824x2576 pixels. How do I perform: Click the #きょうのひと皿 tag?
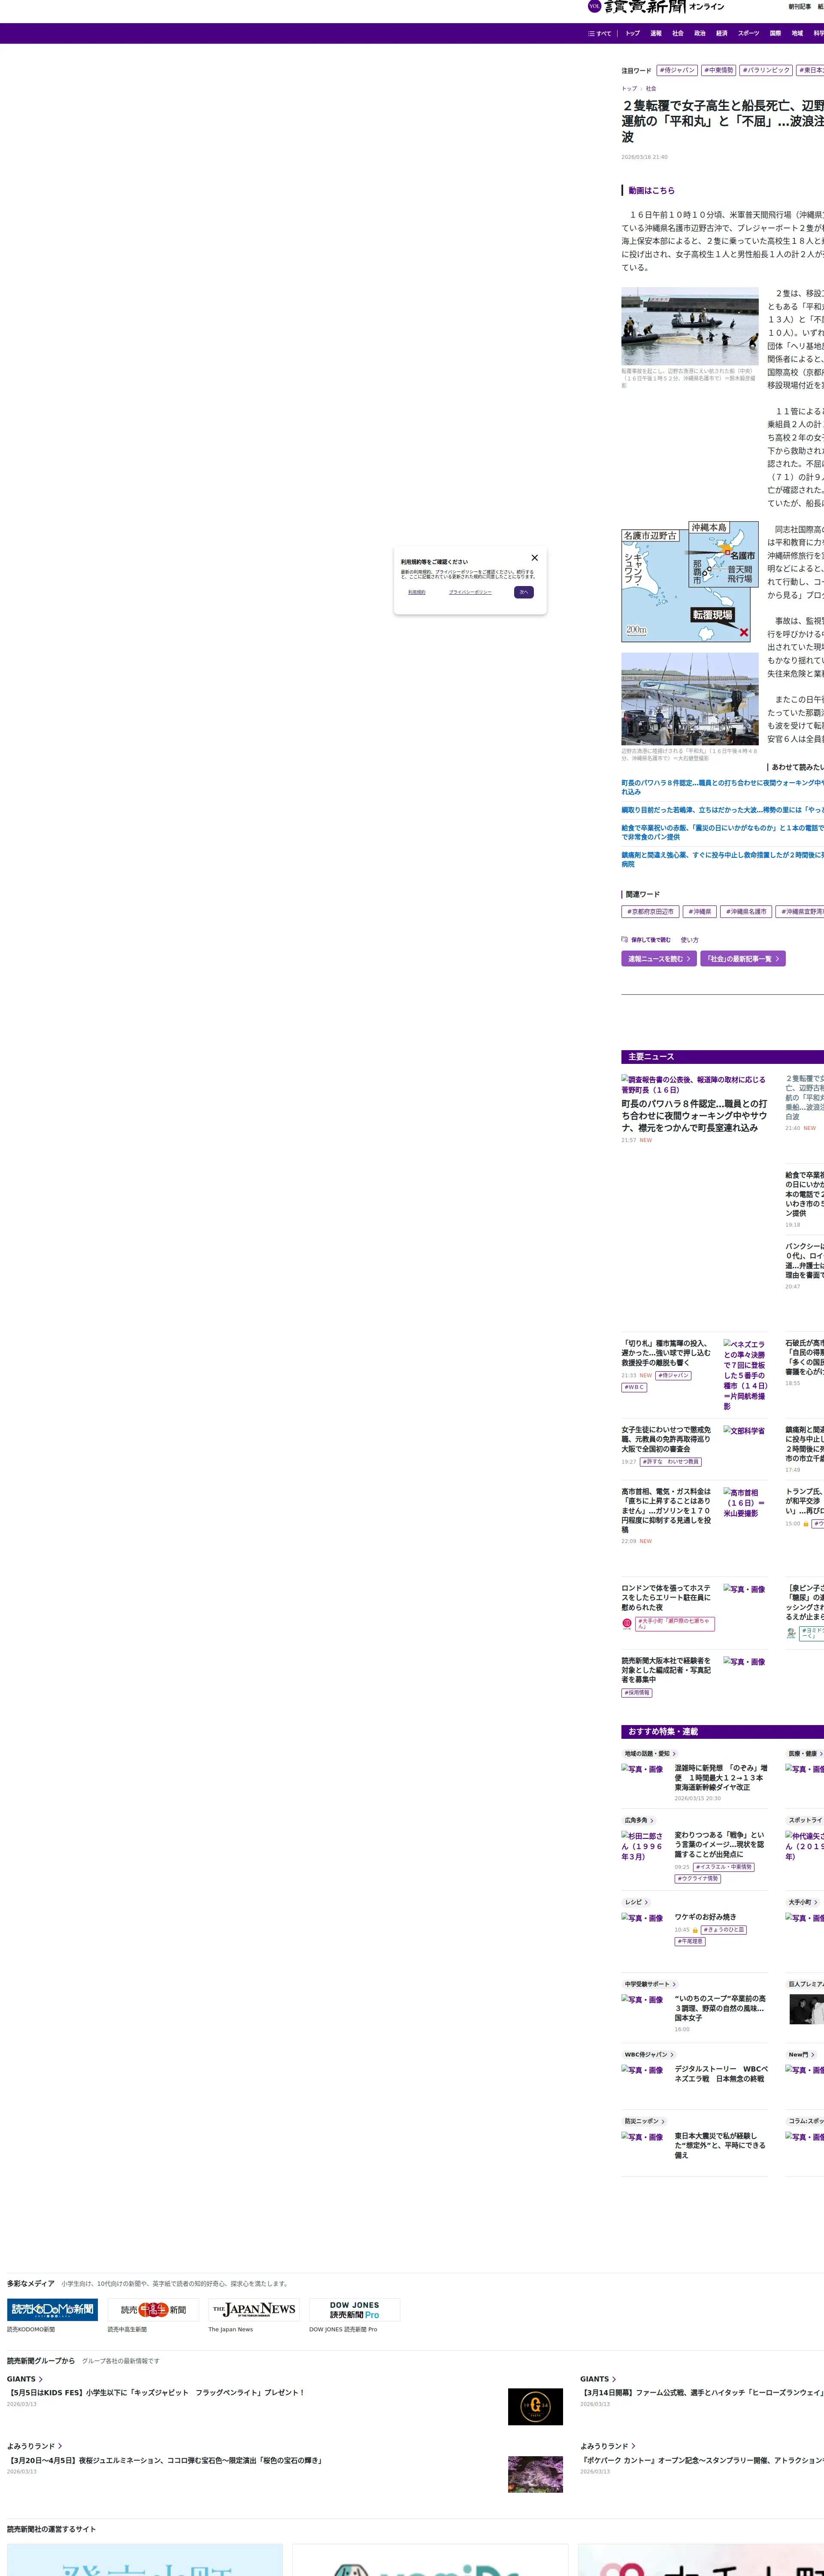click(x=724, y=1930)
